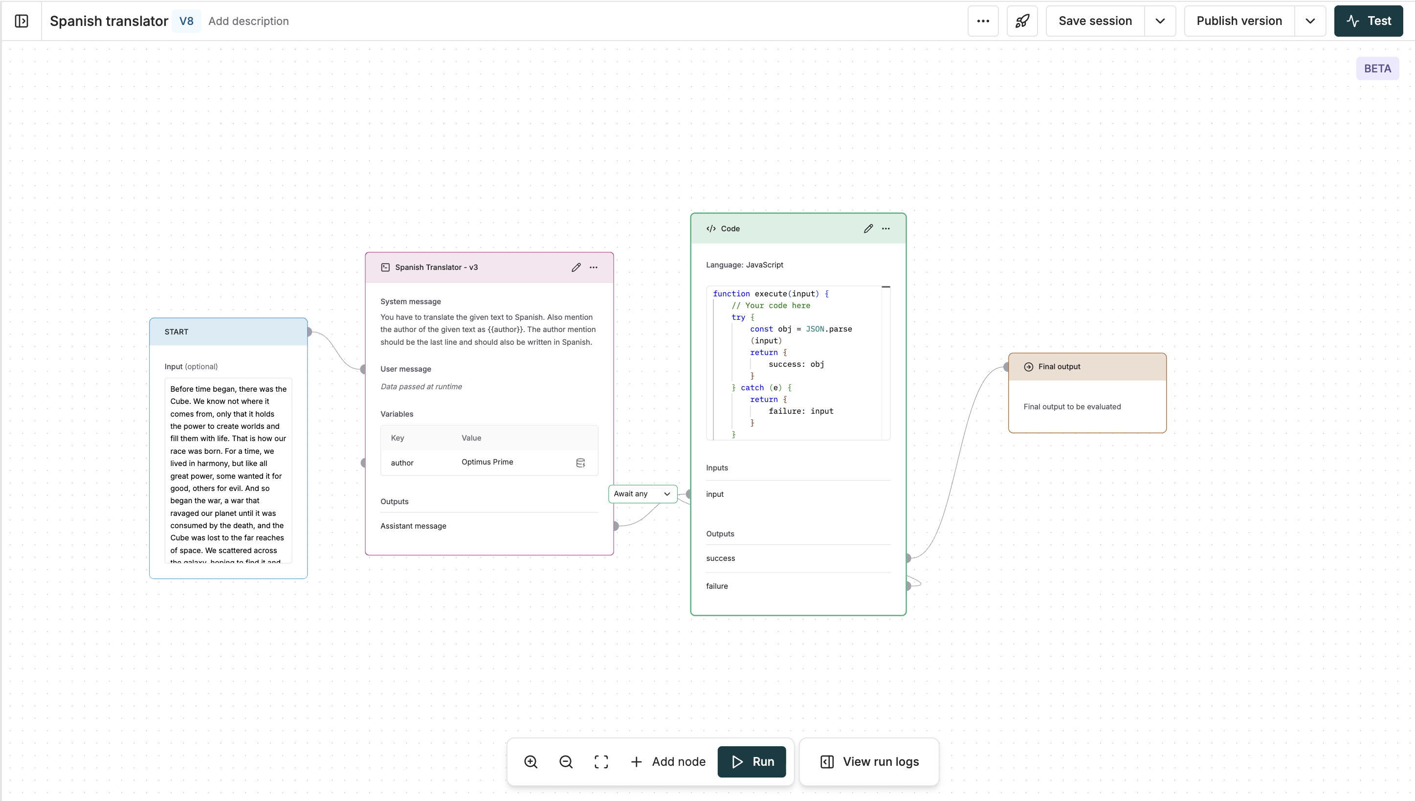
Task: Click the V8 version badge
Action: tap(186, 21)
